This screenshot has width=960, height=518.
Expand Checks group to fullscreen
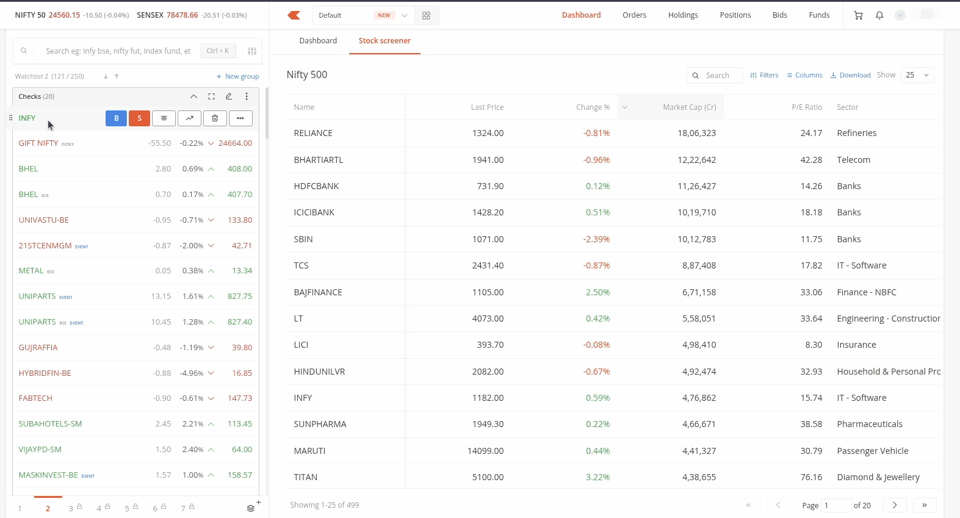pyautogui.click(x=211, y=96)
